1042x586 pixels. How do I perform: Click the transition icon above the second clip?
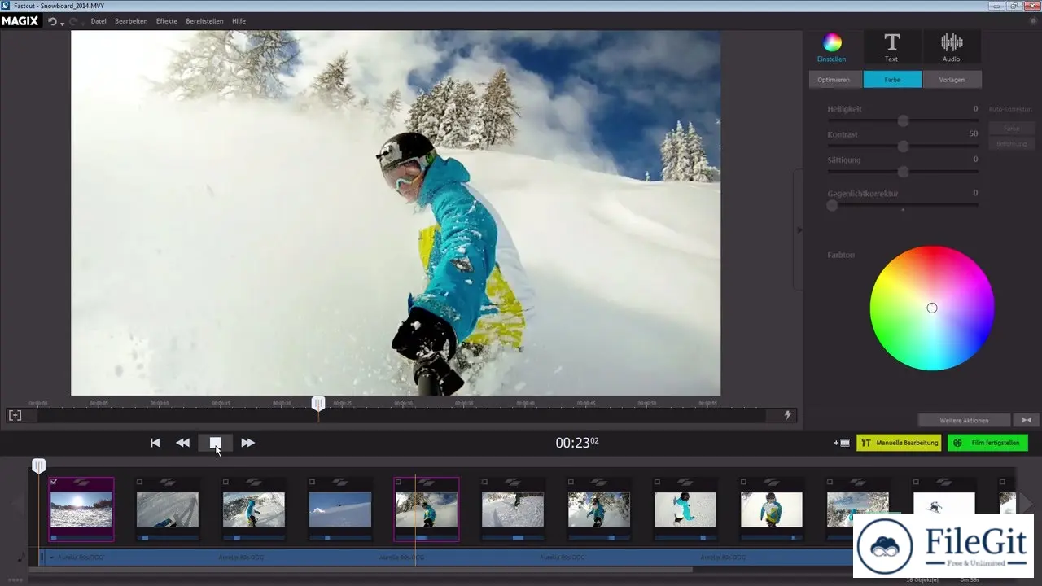click(168, 482)
